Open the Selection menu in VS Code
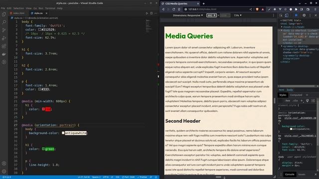This screenshot has width=319, height=179. pyautogui.click(x=18, y=8)
